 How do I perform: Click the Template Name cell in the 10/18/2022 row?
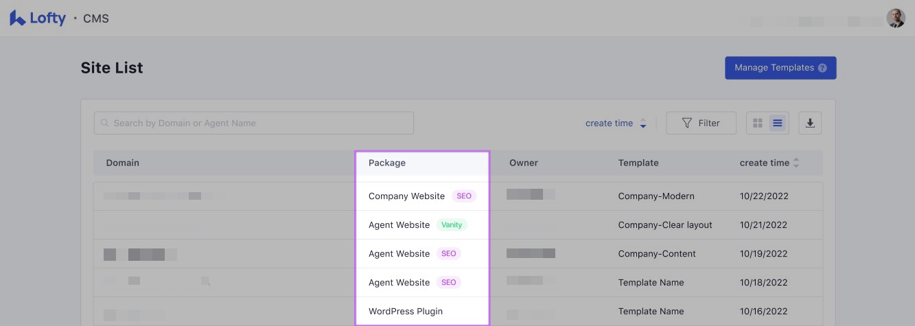651,283
